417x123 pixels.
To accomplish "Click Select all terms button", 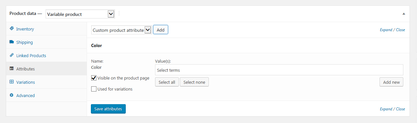I will pyautogui.click(x=167, y=82).
